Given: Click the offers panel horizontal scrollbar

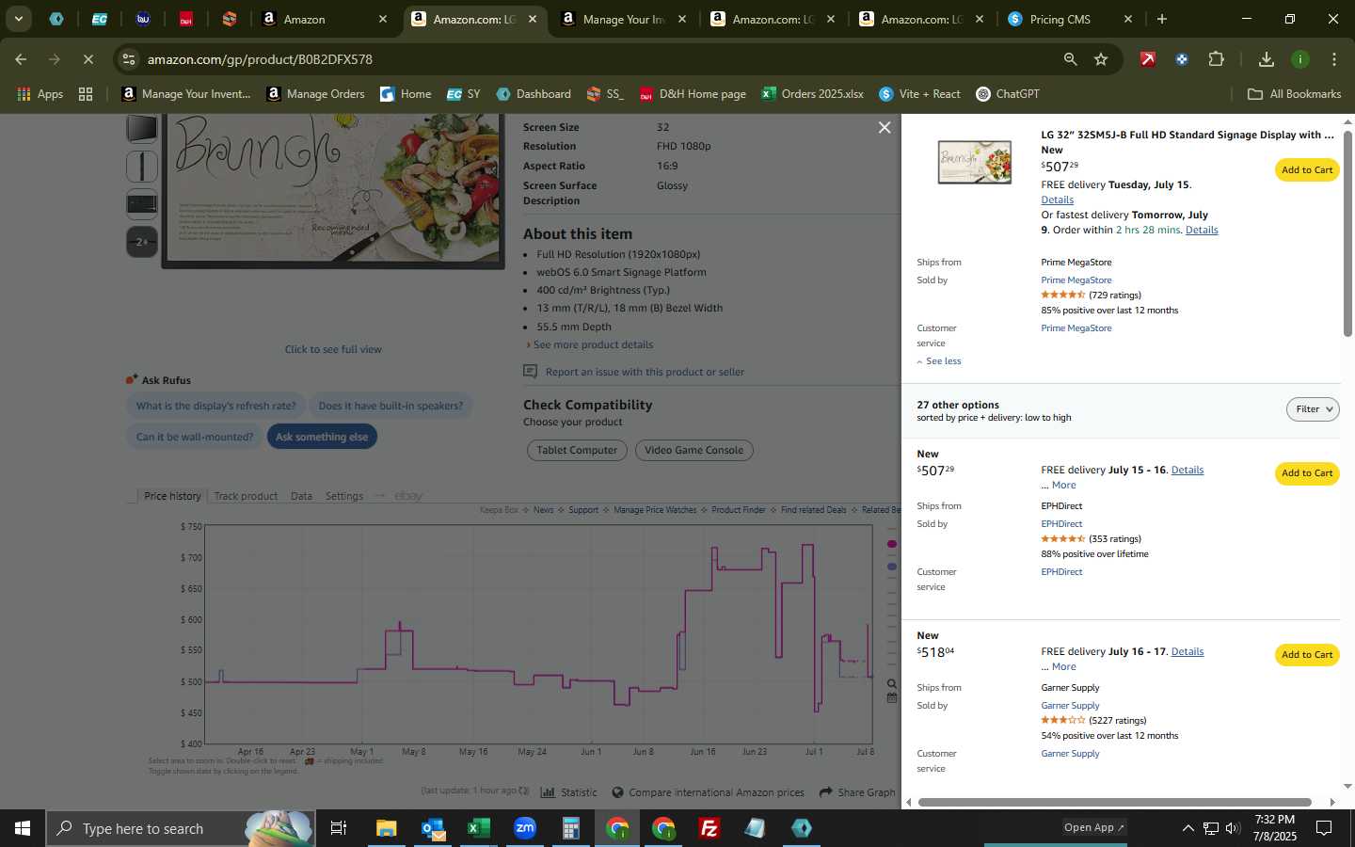Looking at the screenshot, I should point(1114,803).
